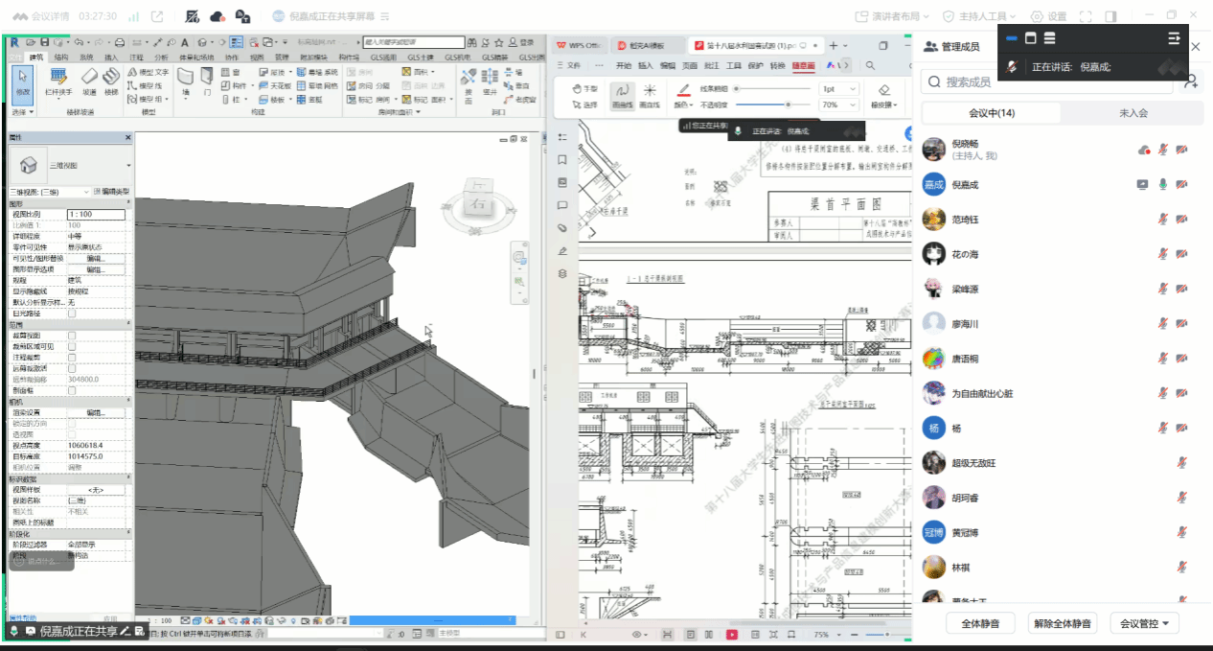Screen dimensions: 1213x651
Task: Activate the 橡皮擦 eraser tool
Action: 883,94
